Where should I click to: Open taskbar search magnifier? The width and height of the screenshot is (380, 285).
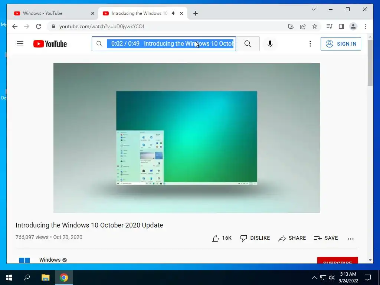(x=27, y=278)
